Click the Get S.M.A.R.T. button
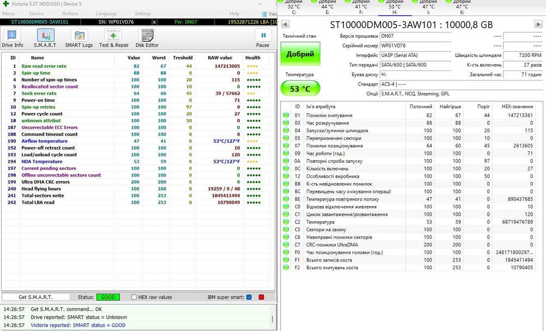This screenshot has height=331, width=546. (x=36, y=297)
